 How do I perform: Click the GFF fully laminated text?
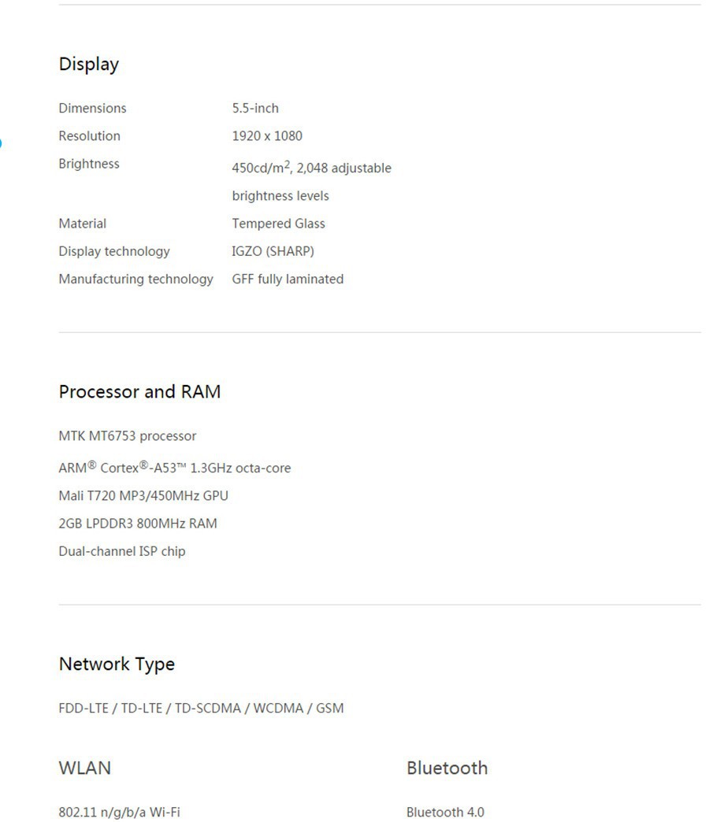[288, 279]
